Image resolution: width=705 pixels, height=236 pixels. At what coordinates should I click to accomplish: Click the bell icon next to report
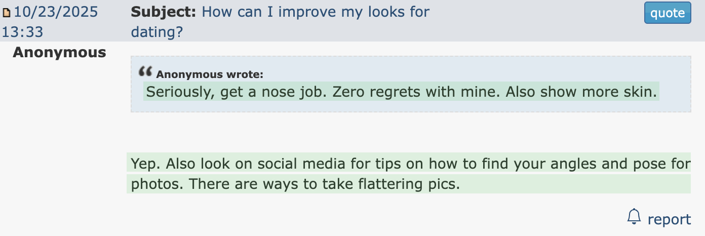(634, 217)
